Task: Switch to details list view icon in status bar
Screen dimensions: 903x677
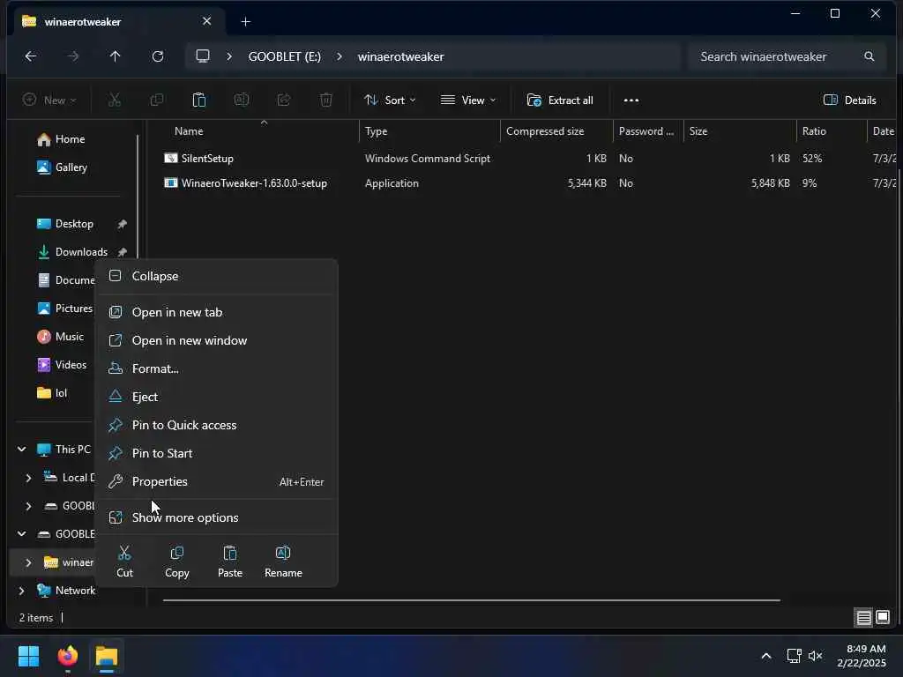Action: pos(864,618)
